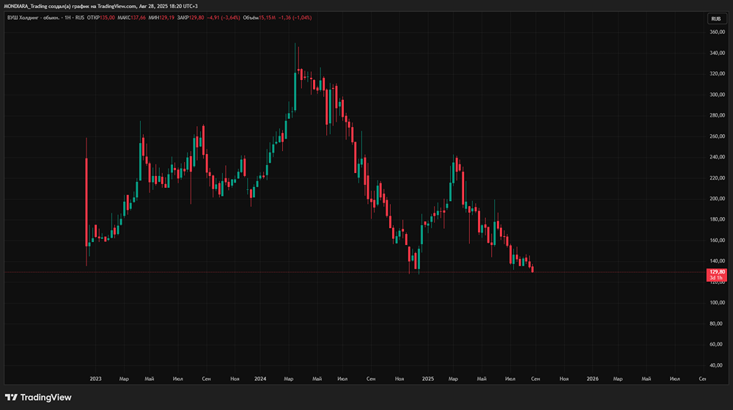The height and width of the screenshot is (410, 733).
Task: Click the Ноя label just before 2026
Action: click(x=564, y=379)
